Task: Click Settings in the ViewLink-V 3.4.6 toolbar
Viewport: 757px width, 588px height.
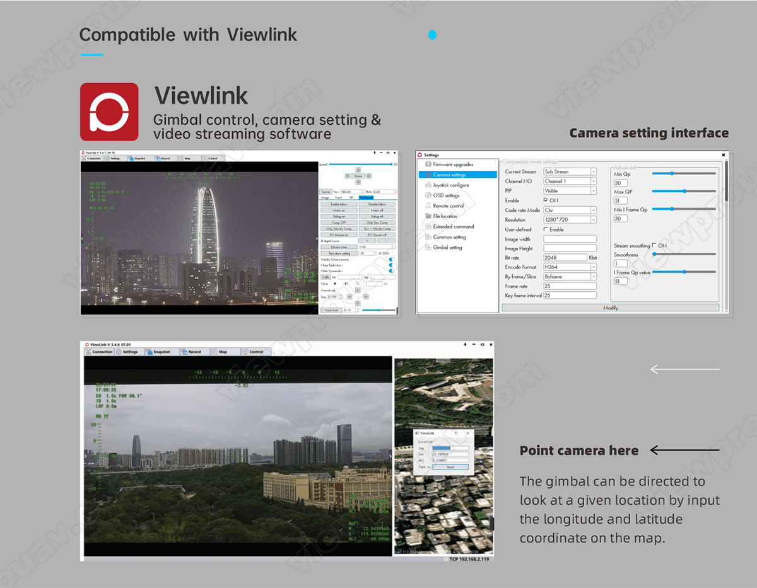Action: [130, 352]
